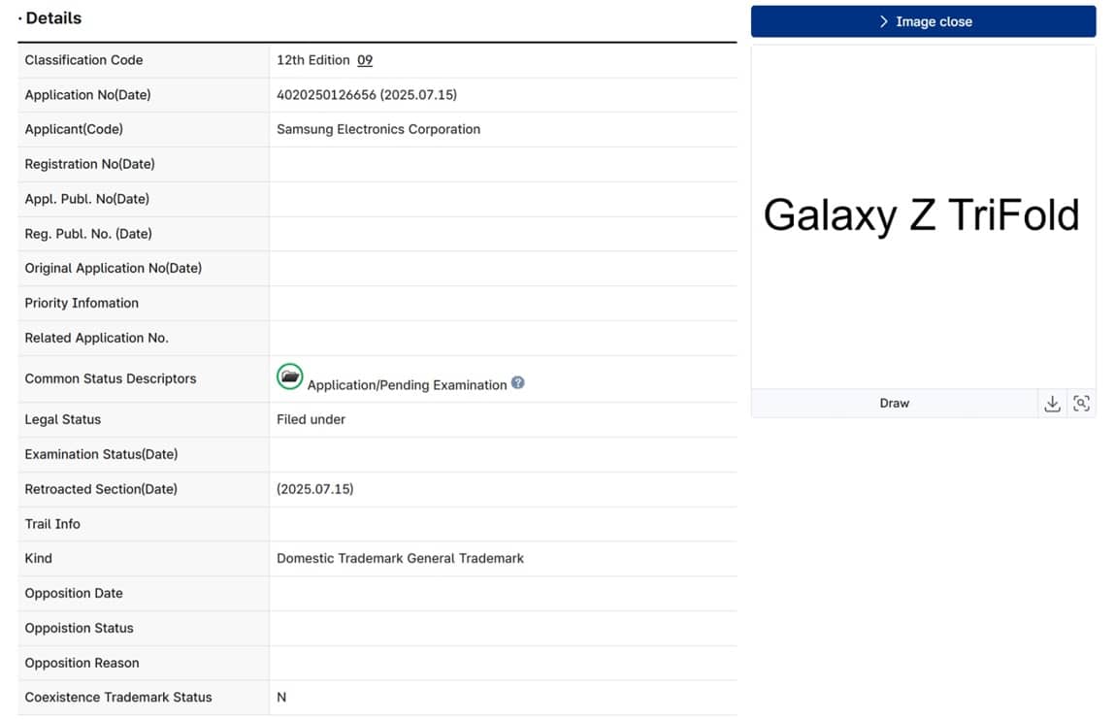Click Domestic Trademark General Trademark value
This screenshot has width=1114, height=720.
click(x=400, y=558)
